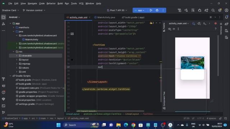Click the gutter image preview icon
Viewport: 230px width, 129px height.
[x=72, y=34]
